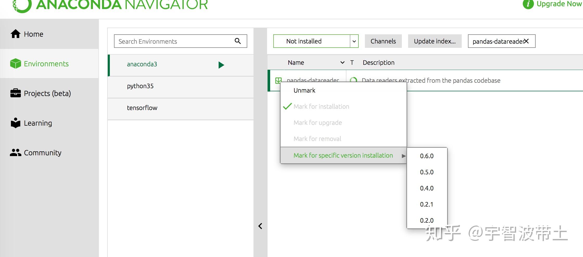The width and height of the screenshot is (583, 257).
Task: Select Mark for installation
Action: pyautogui.click(x=322, y=106)
